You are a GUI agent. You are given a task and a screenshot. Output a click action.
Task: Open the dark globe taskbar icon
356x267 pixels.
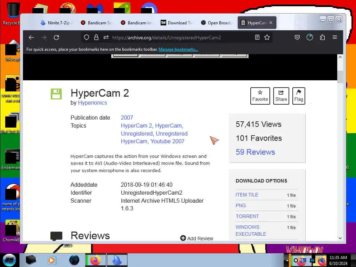(74, 260)
